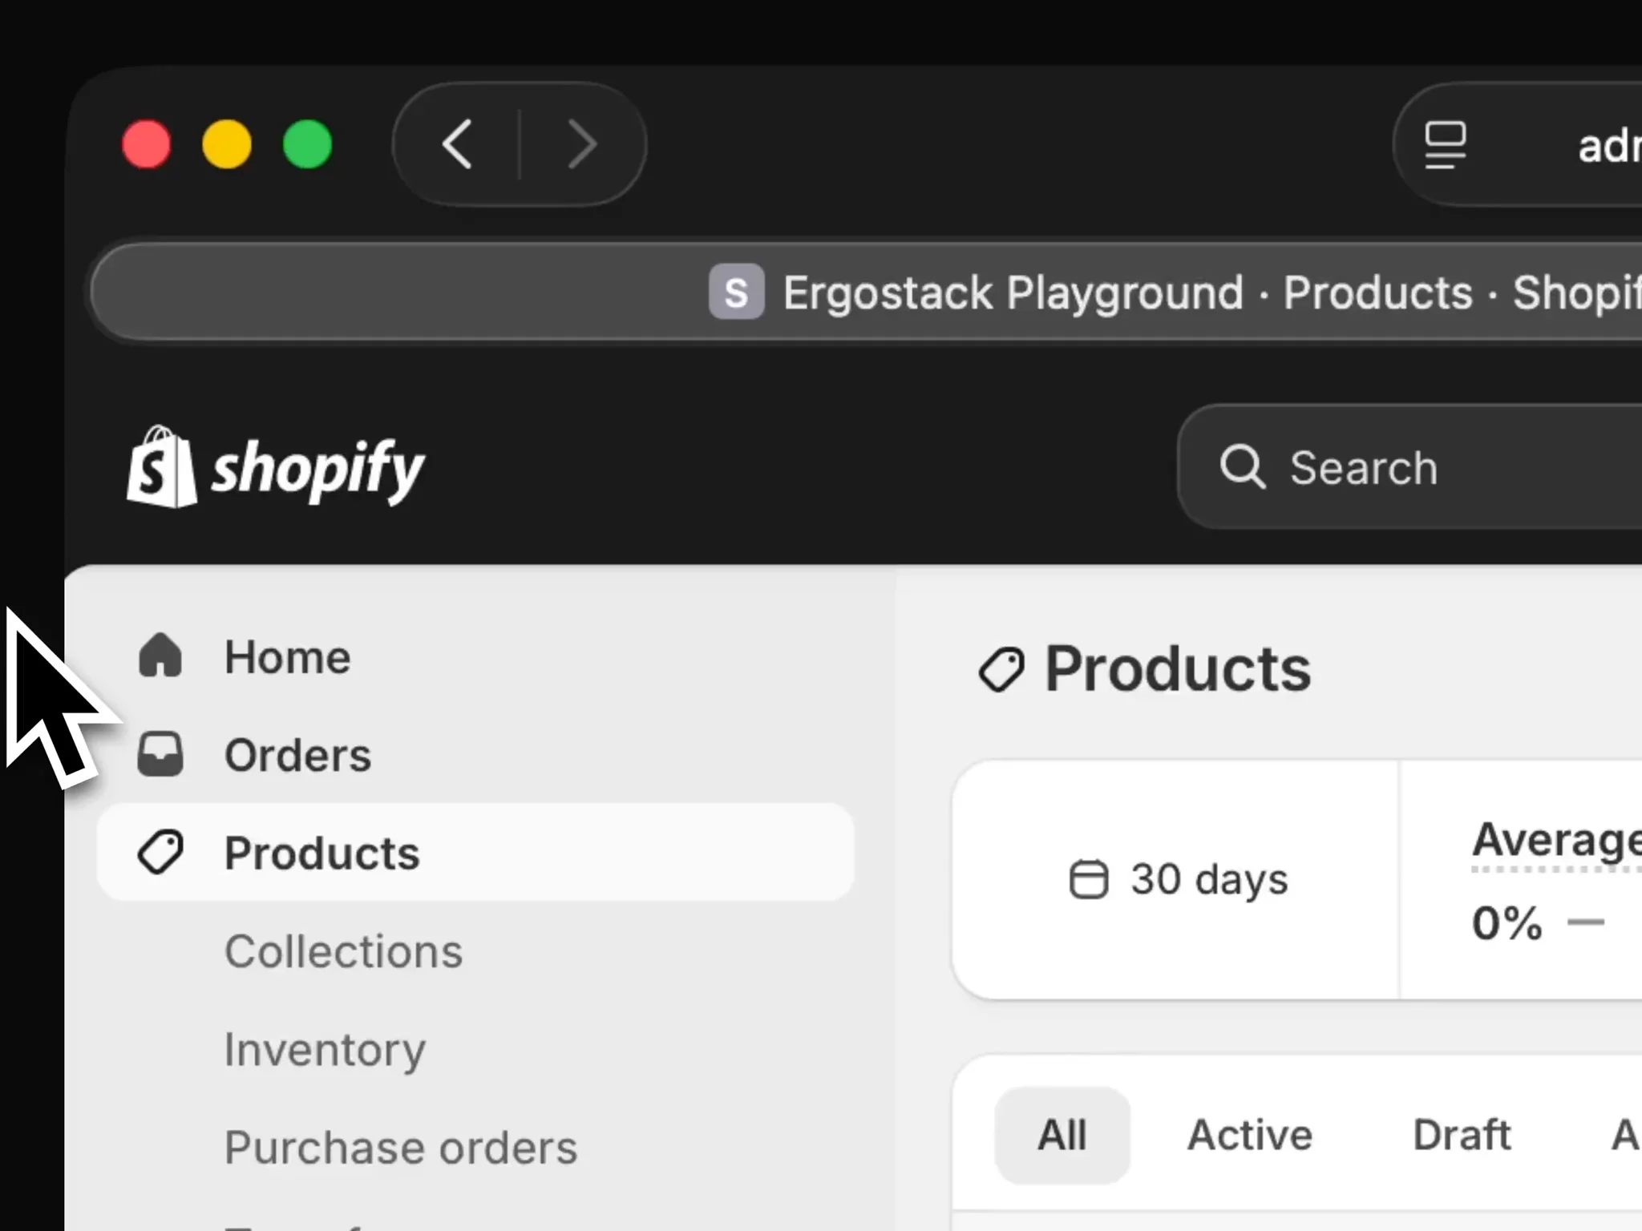
Task: Open the 30 days date range picker
Action: 1179,879
